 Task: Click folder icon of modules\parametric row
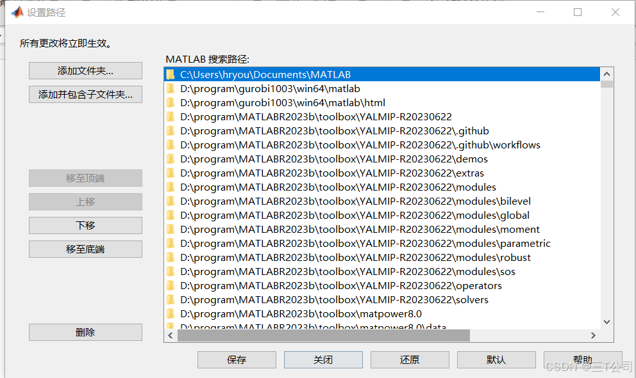[x=171, y=243]
